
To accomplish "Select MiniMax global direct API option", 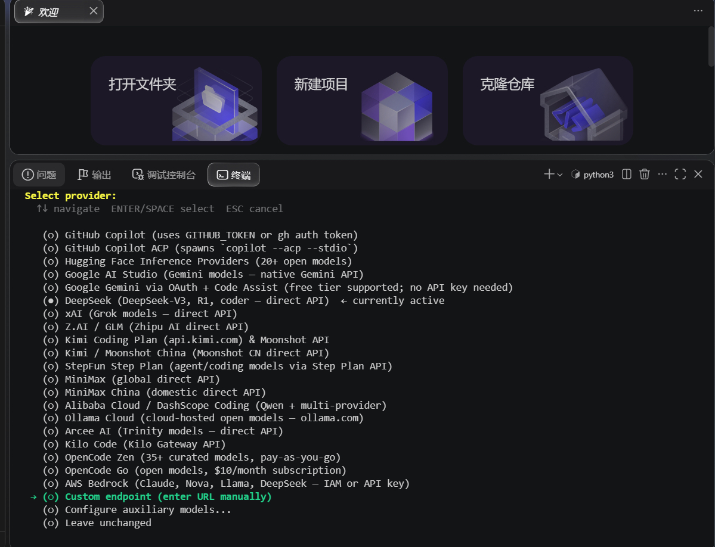I will pyautogui.click(x=131, y=380).
